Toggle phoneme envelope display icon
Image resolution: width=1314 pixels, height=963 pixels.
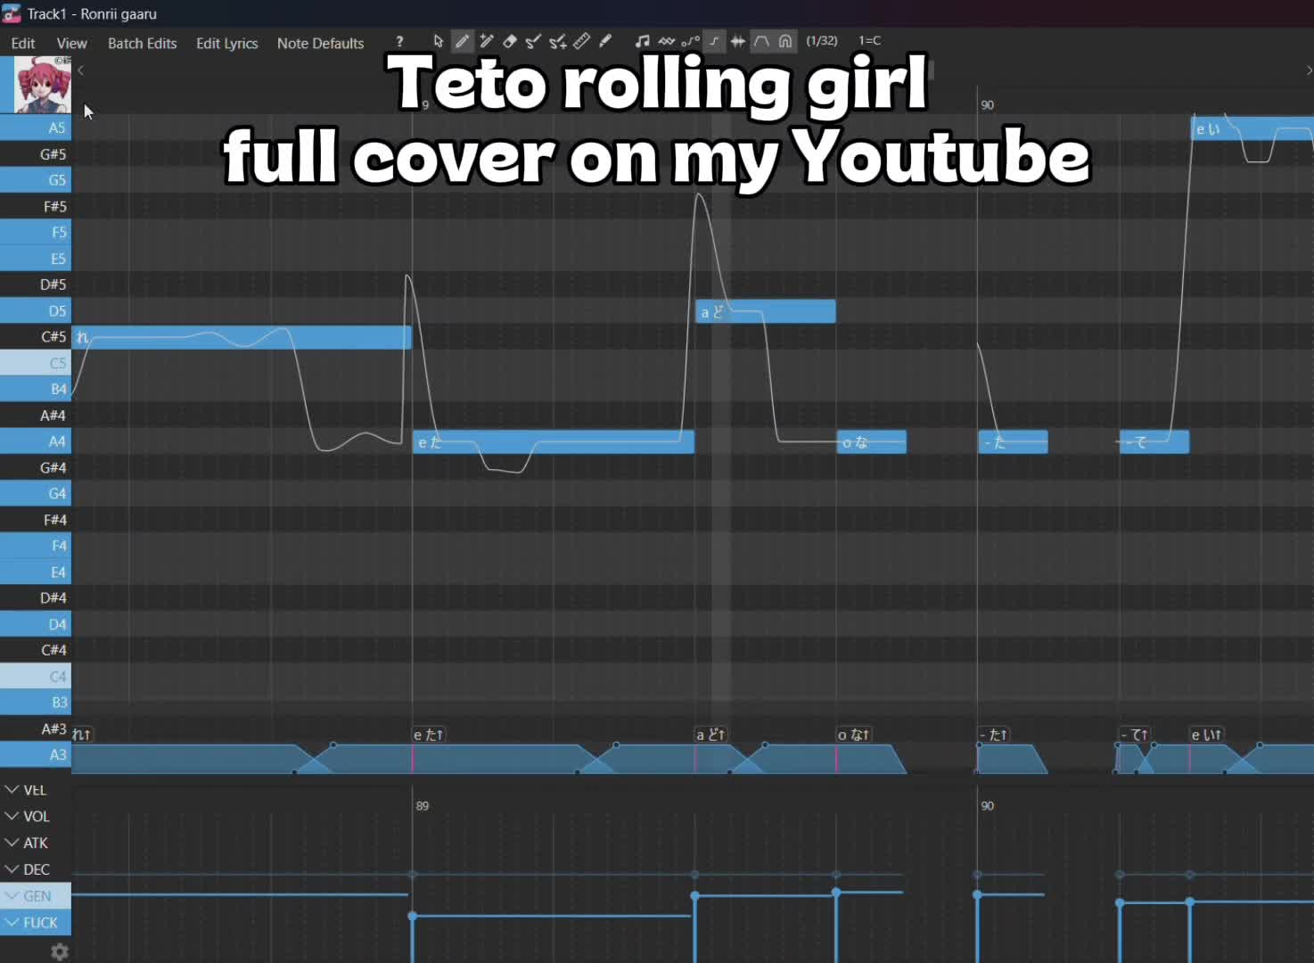click(x=761, y=41)
